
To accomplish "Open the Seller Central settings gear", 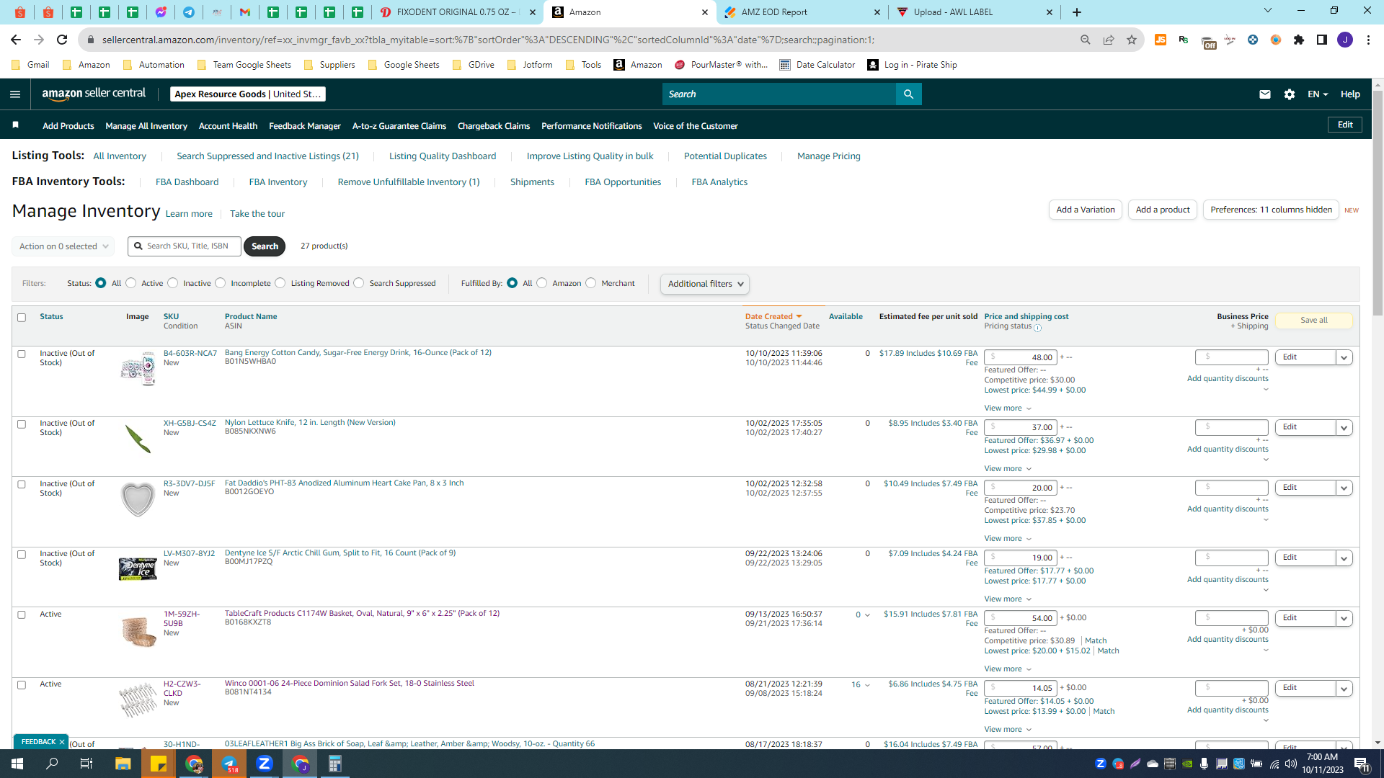I will [x=1290, y=94].
